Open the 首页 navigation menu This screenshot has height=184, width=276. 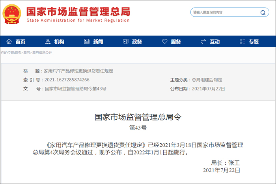(x=21, y=41)
